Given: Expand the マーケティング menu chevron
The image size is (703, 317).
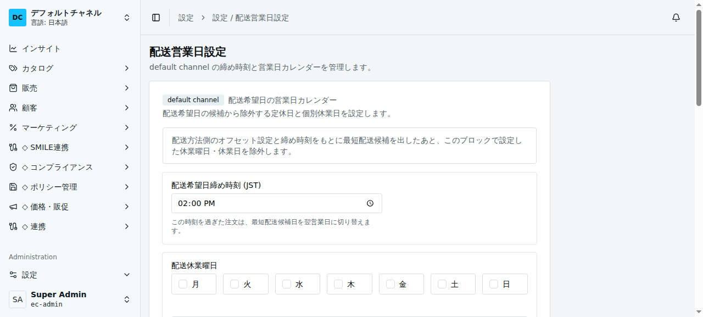Looking at the screenshot, I should pos(127,127).
